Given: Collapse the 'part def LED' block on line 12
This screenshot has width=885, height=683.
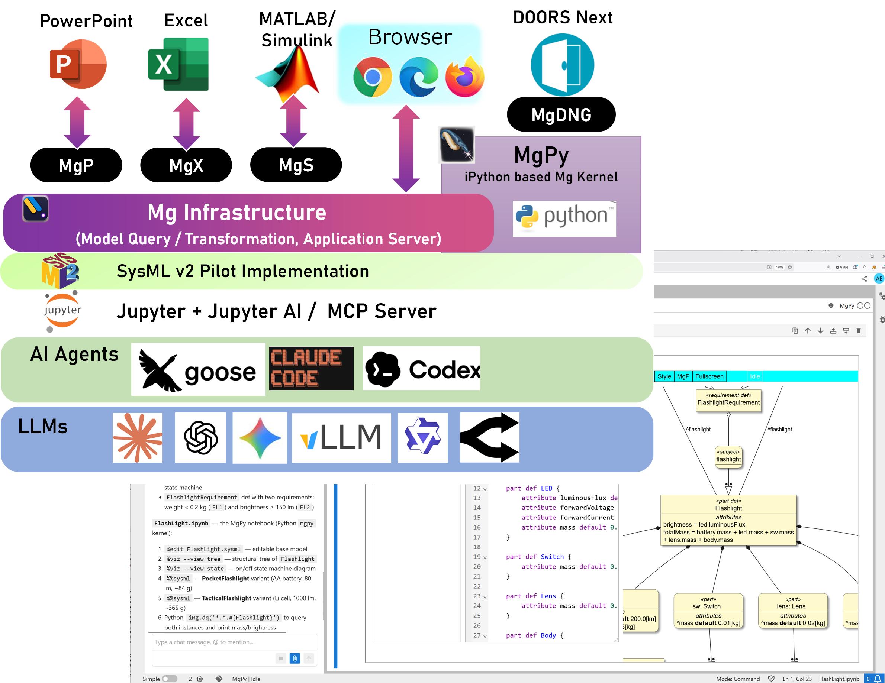Looking at the screenshot, I should pyautogui.click(x=485, y=489).
